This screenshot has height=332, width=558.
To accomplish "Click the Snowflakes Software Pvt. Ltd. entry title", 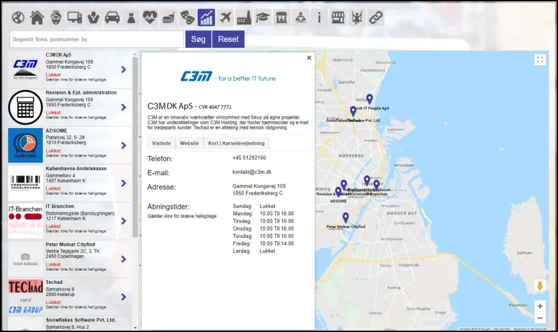I will click(81, 320).
